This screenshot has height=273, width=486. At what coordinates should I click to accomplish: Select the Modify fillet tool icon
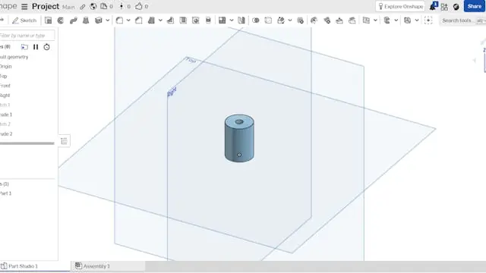point(314,20)
